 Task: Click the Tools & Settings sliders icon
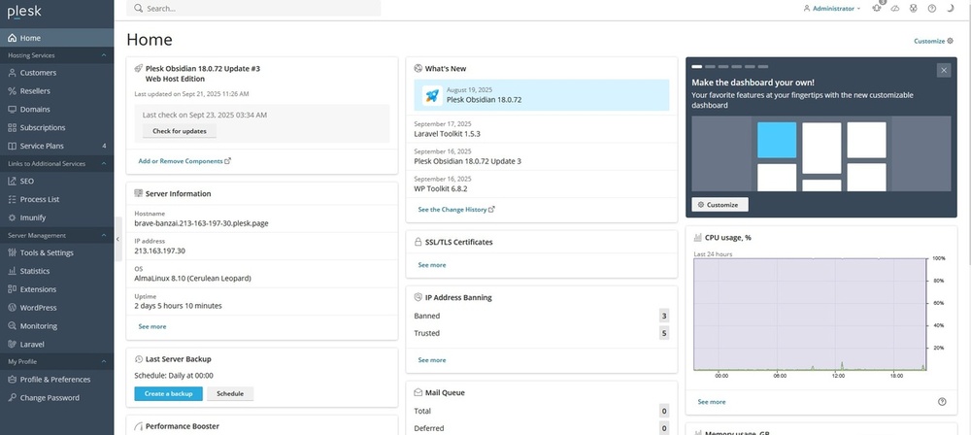pyautogui.click(x=12, y=252)
